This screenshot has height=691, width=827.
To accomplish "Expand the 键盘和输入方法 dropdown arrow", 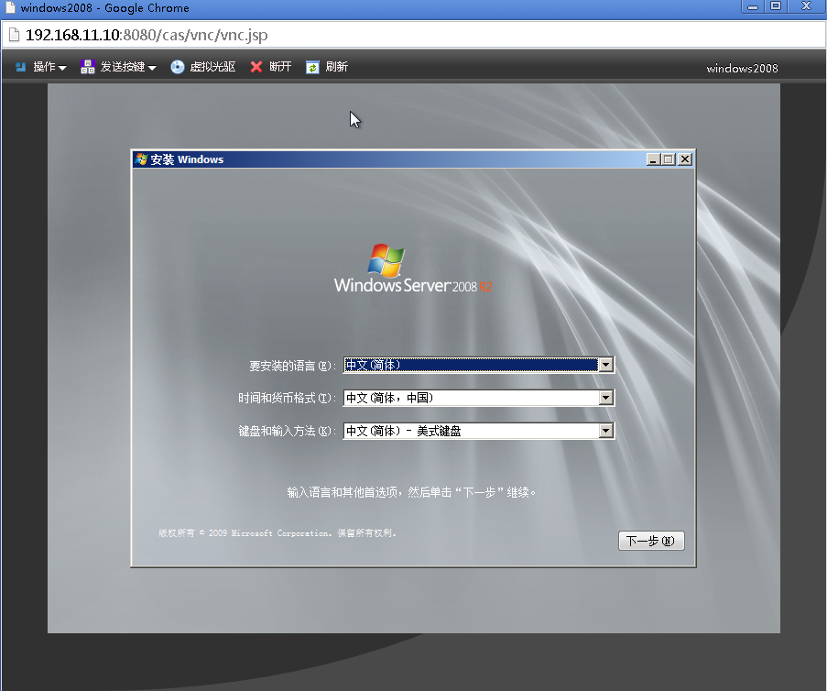I will [606, 432].
